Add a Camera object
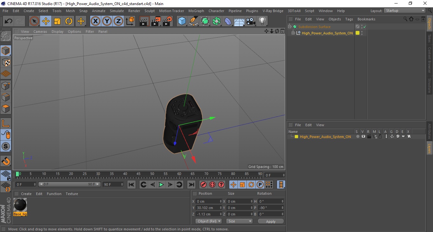 [251, 21]
